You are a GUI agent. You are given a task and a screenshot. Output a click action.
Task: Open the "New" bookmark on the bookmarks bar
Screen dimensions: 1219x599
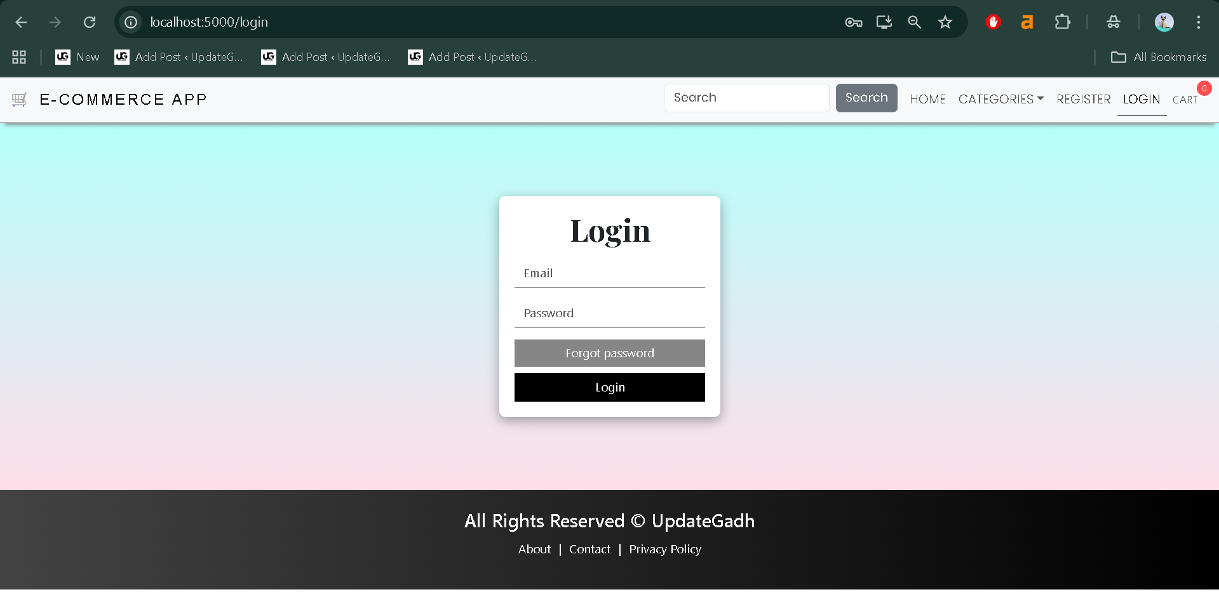point(77,56)
